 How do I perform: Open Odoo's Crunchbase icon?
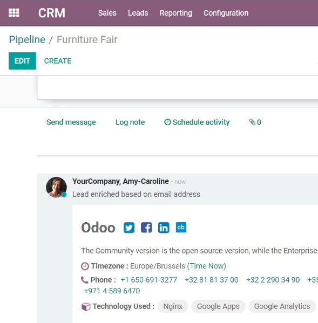click(x=181, y=227)
